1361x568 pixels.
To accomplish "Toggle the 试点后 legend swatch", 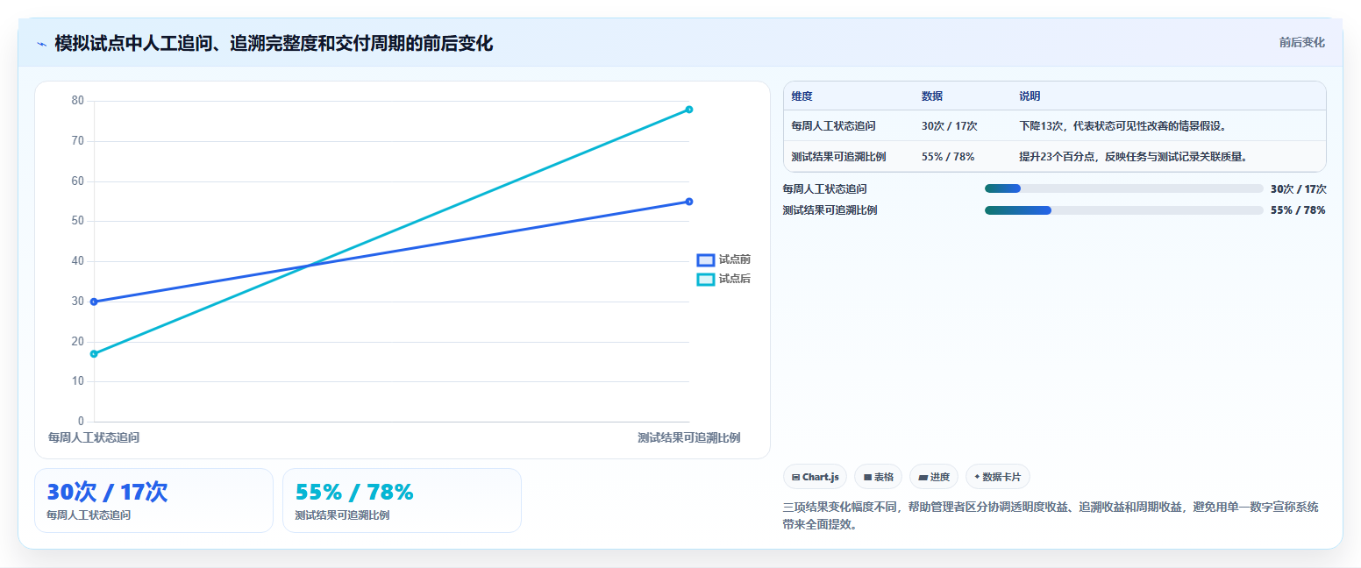I will 706,280.
